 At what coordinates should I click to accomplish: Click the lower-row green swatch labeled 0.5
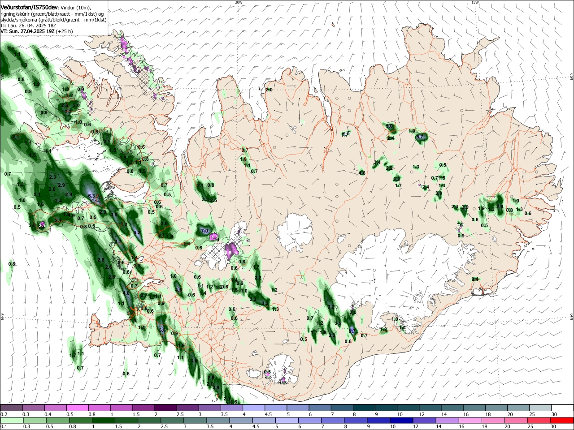pos(57,420)
